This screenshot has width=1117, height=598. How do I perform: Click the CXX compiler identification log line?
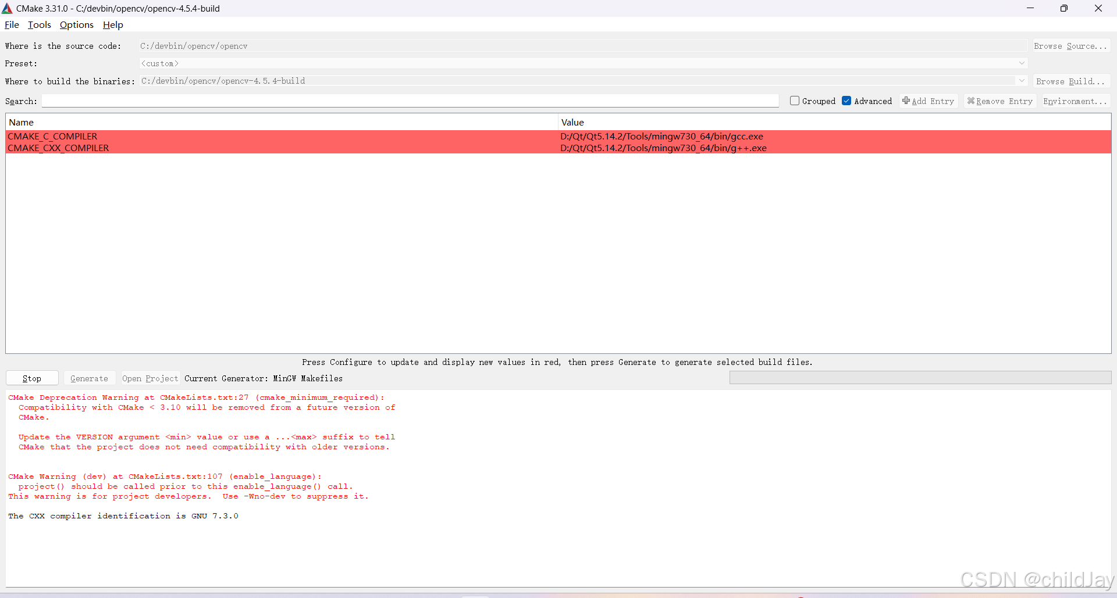(x=123, y=516)
